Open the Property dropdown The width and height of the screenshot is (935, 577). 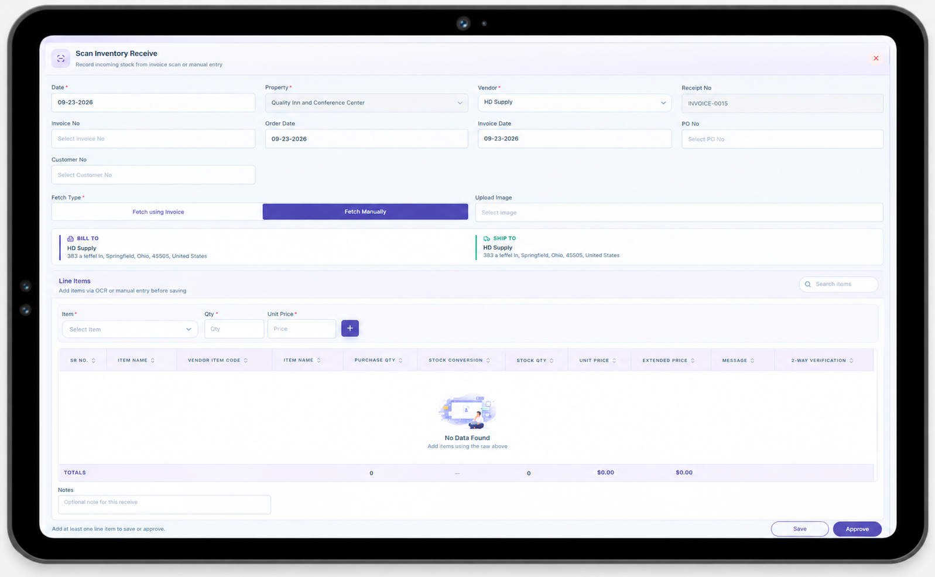367,103
